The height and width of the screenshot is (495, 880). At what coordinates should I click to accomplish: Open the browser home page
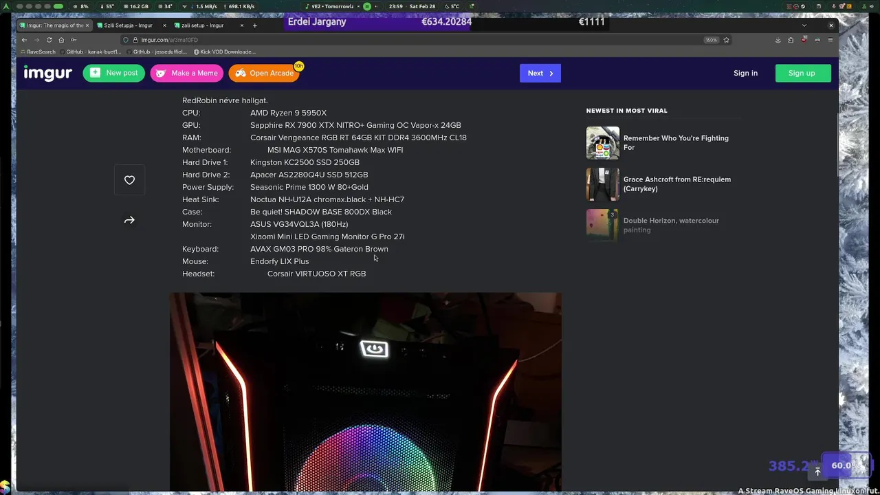coord(61,40)
